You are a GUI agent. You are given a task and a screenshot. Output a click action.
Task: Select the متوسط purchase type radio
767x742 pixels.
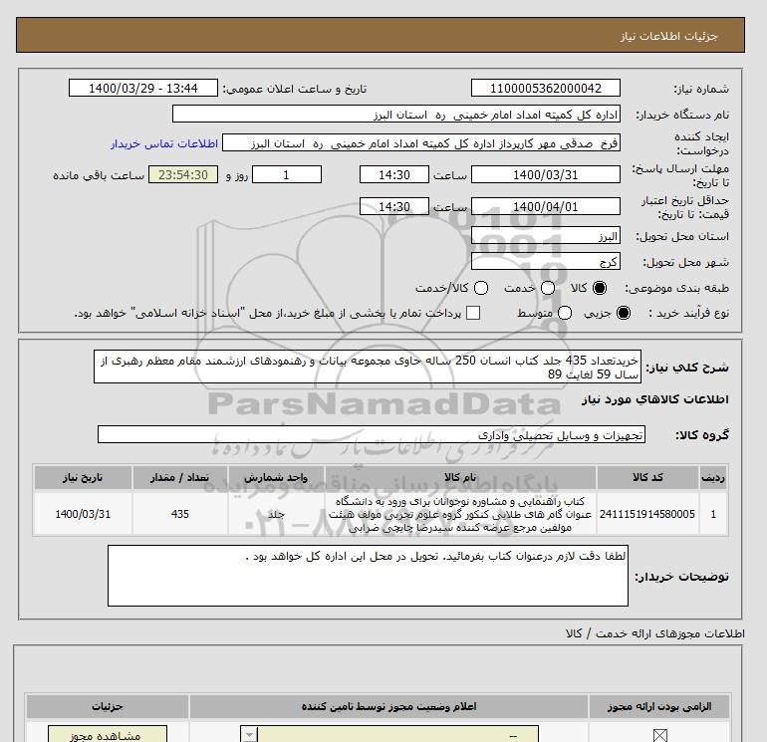tap(565, 313)
